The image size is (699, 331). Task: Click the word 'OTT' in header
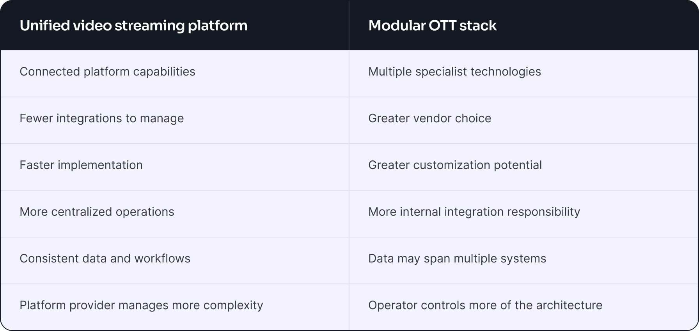click(442, 25)
